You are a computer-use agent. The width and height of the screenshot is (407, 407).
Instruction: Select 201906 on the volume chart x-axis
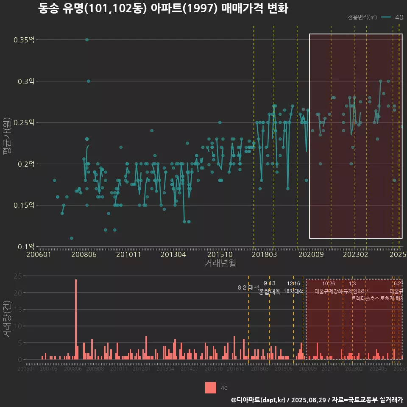tap(284, 368)
